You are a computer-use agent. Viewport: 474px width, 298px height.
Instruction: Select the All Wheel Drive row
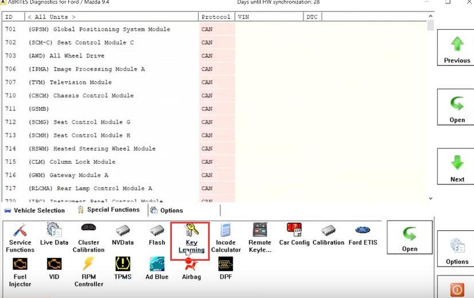tap(214, 56)
